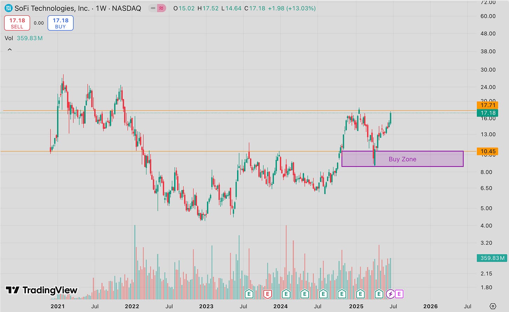Click the 3.20 price axis label

[x=486, y=243]
